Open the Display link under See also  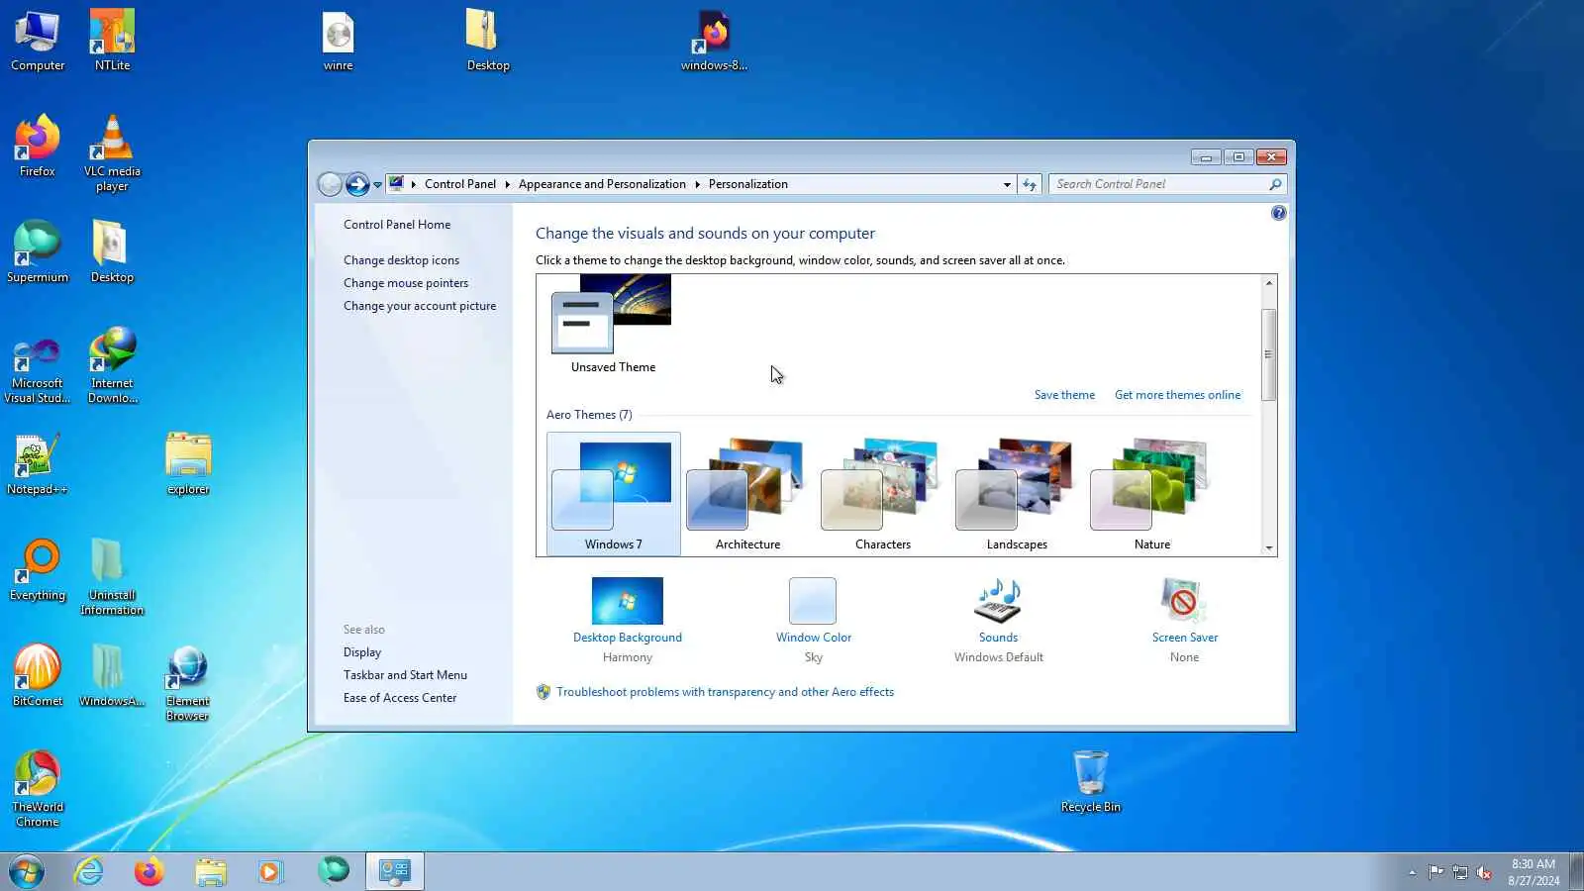pyautogui.click(x=362, y=652)
